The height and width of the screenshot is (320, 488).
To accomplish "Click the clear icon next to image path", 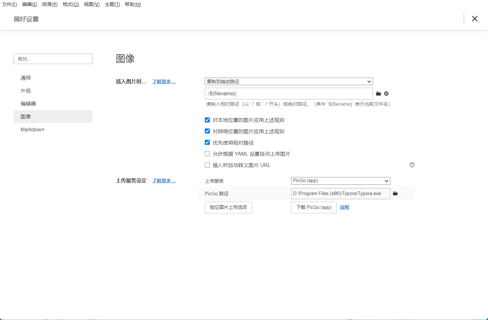I will [x=386, y=94].
